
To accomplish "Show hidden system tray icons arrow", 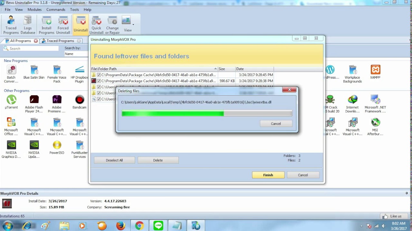I will pos(361,226).
